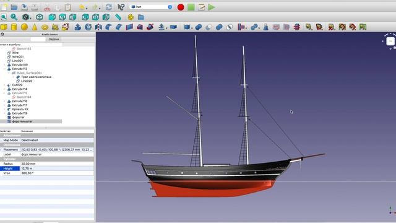Select форштаг in the model tree

click(x=18, y=118)
